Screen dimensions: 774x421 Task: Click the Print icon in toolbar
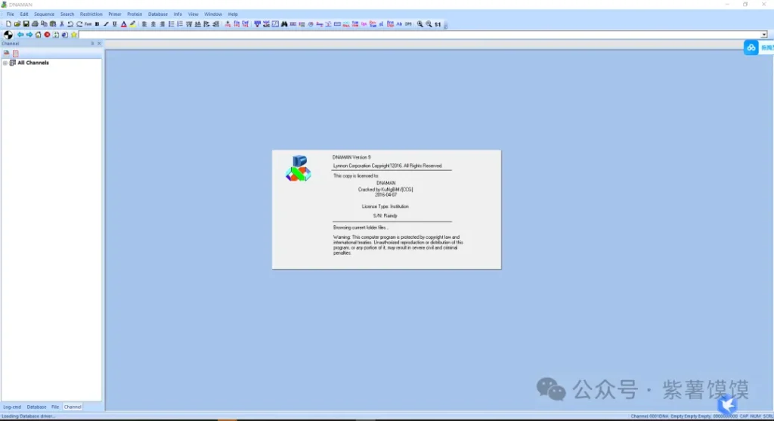tap(35, 24)
